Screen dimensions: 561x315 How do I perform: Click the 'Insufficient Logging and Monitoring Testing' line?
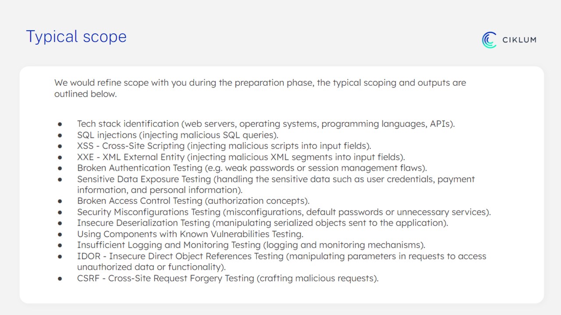coord(251,245)
